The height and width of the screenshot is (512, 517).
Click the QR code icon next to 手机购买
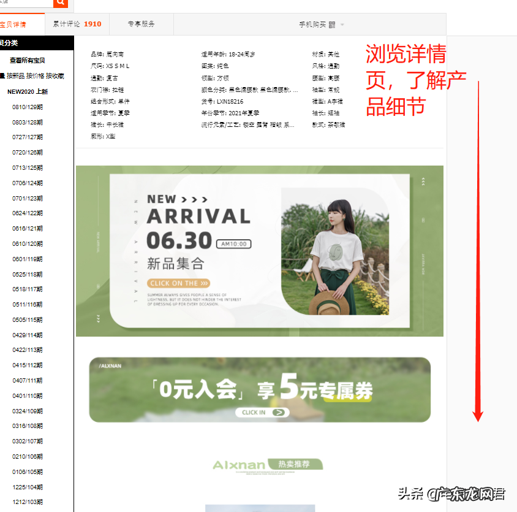[331, 25]
